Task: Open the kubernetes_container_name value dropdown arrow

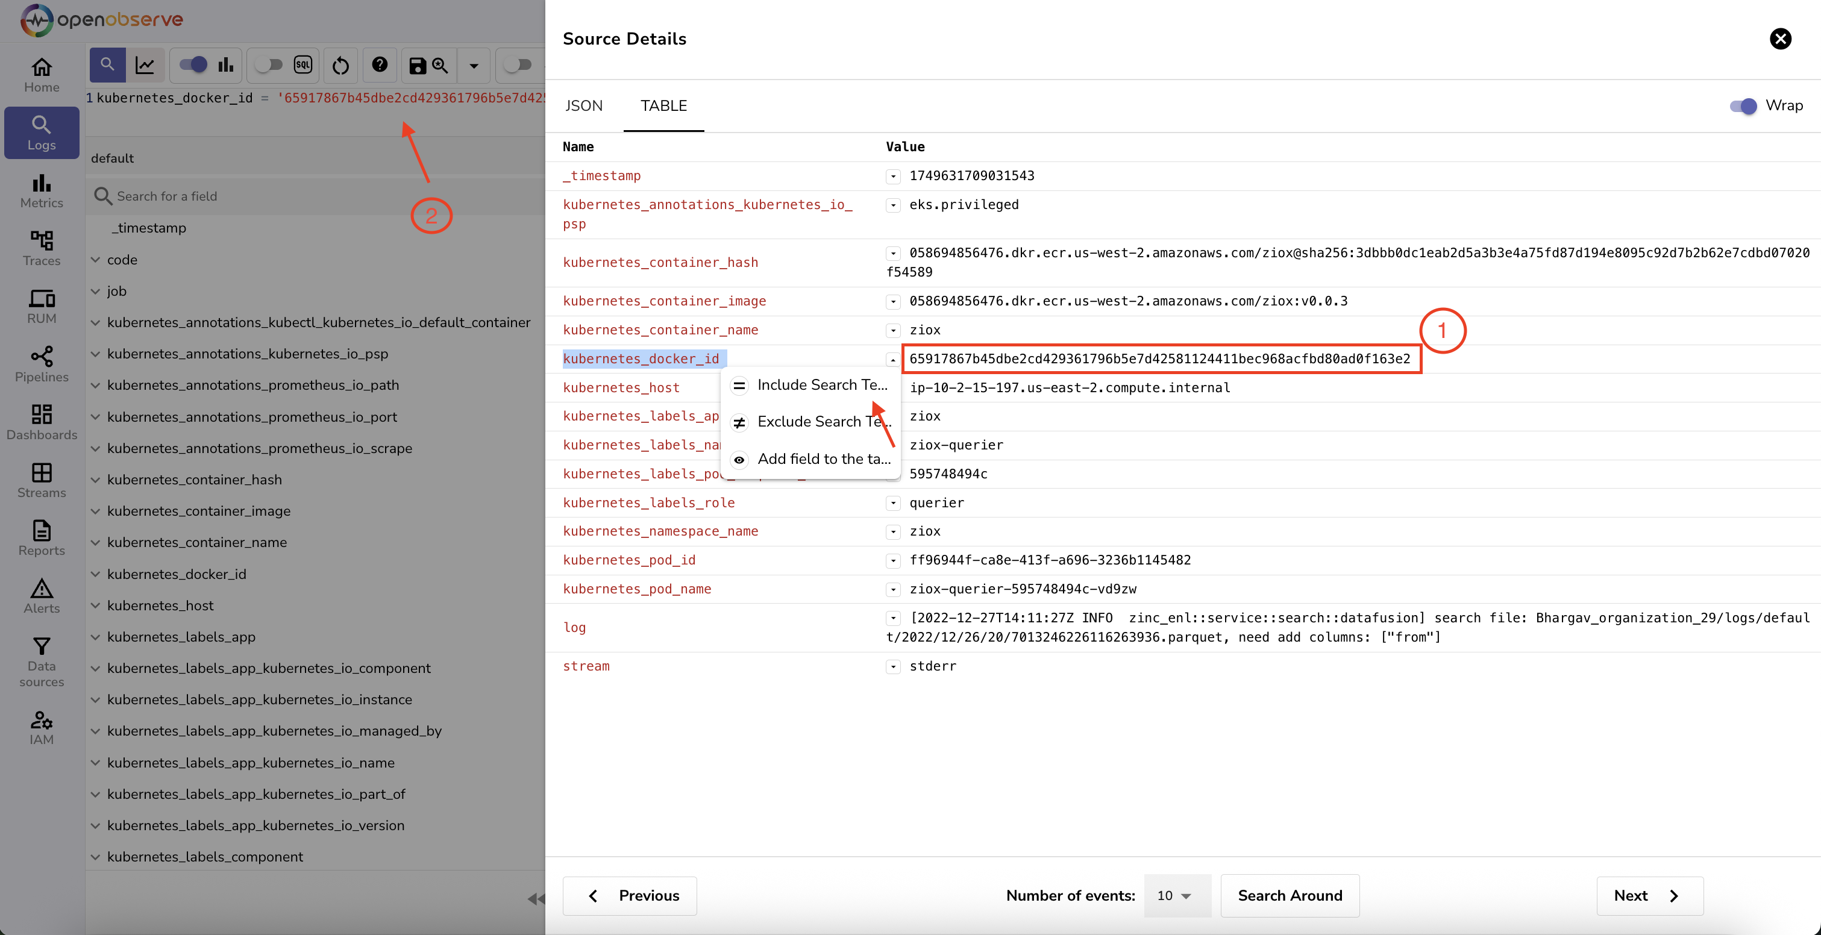Action: (893, 331)
